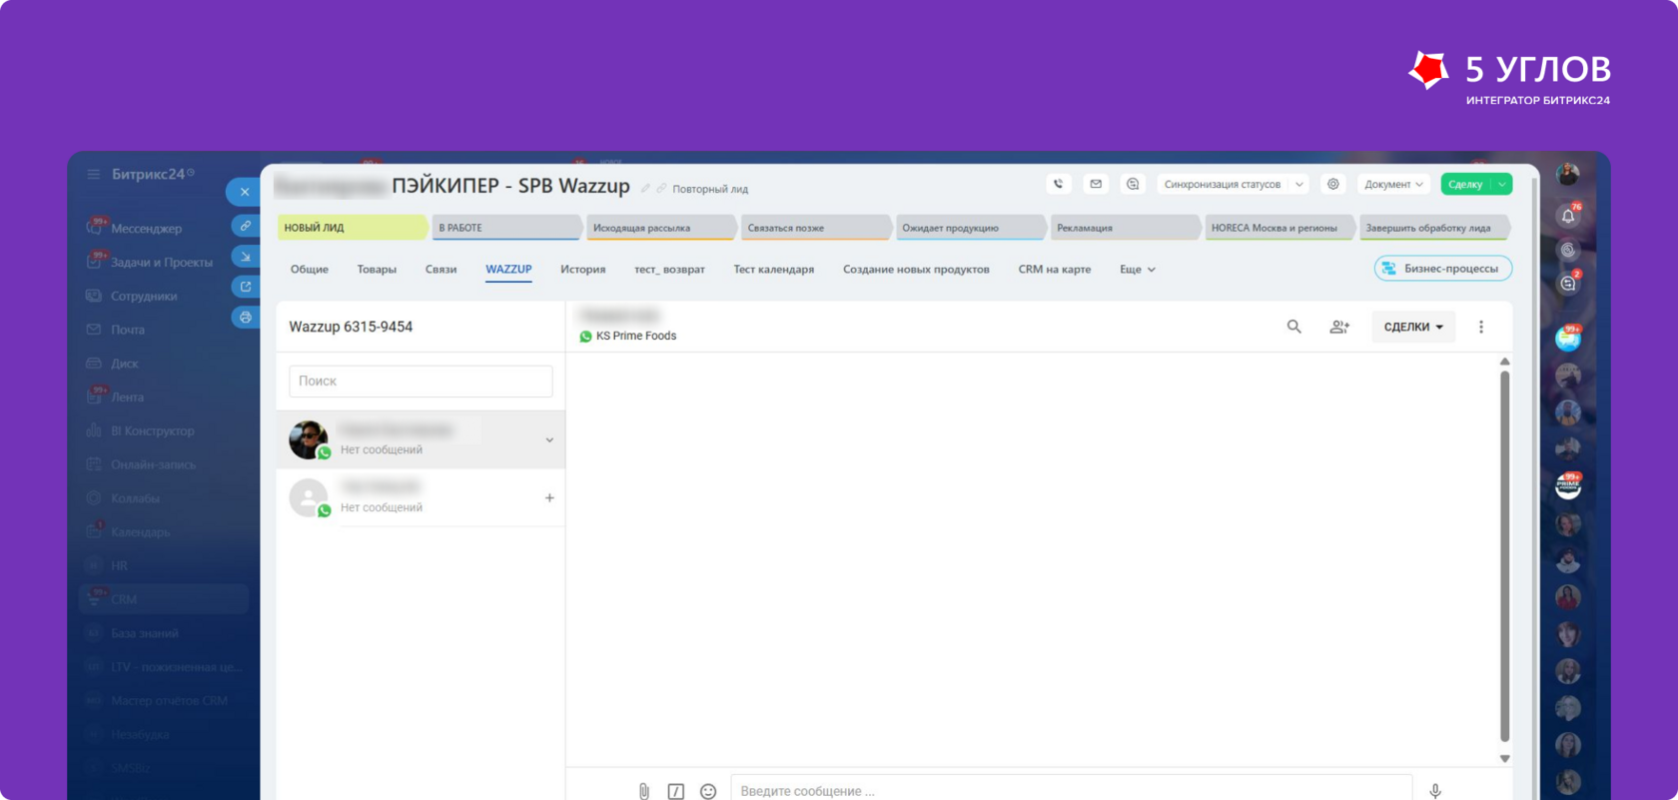
Task: Click the Поиск contact search field
Action: (420, 381)
